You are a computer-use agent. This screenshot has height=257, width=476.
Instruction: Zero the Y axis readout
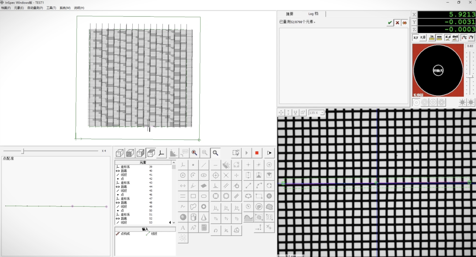tap(414, 22)
